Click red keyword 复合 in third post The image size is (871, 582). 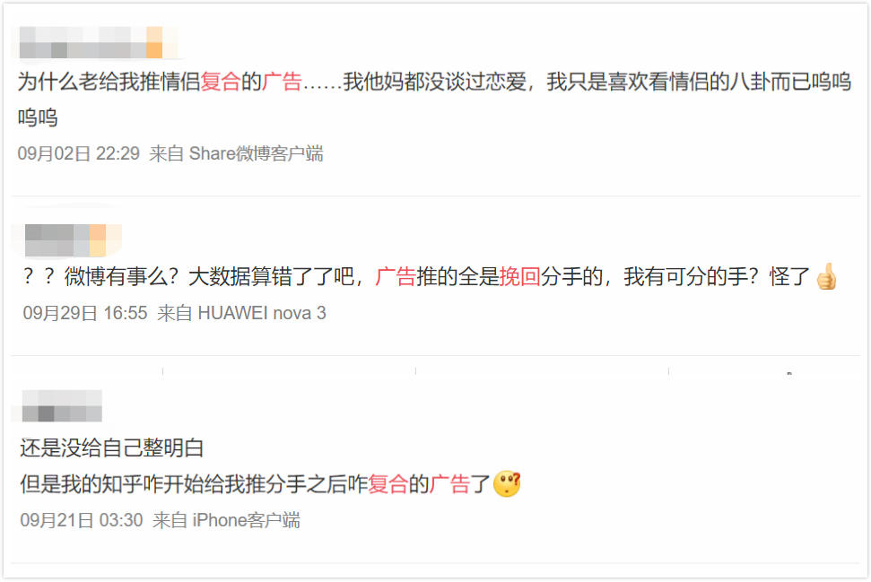[388, 483]
